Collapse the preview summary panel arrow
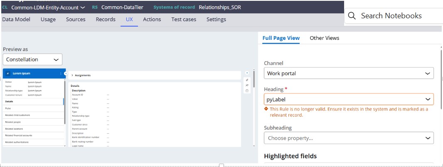 pyautogui.click(x=66, y=74)
